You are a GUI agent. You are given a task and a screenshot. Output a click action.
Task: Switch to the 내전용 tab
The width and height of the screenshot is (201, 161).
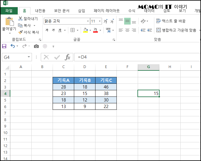(40, 11)
